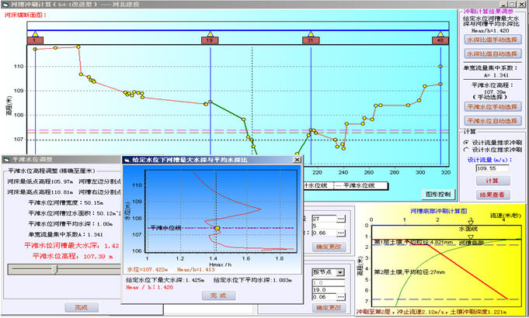The width and height of the screenshot is (529, 318).
Task: Click the 图形控制 button below chart
Action: click(x=439, y=194)
